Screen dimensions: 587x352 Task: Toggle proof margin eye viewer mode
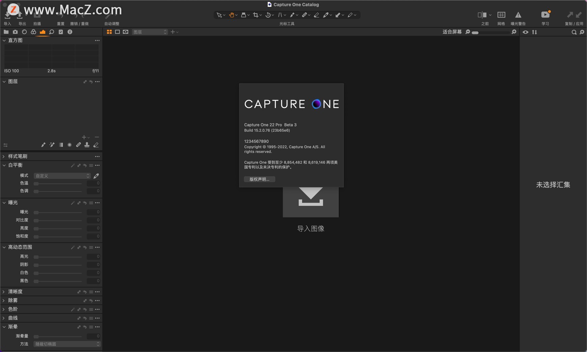125,32
